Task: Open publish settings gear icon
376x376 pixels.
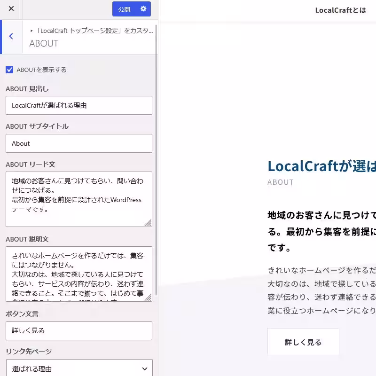Action: [143, 9]
